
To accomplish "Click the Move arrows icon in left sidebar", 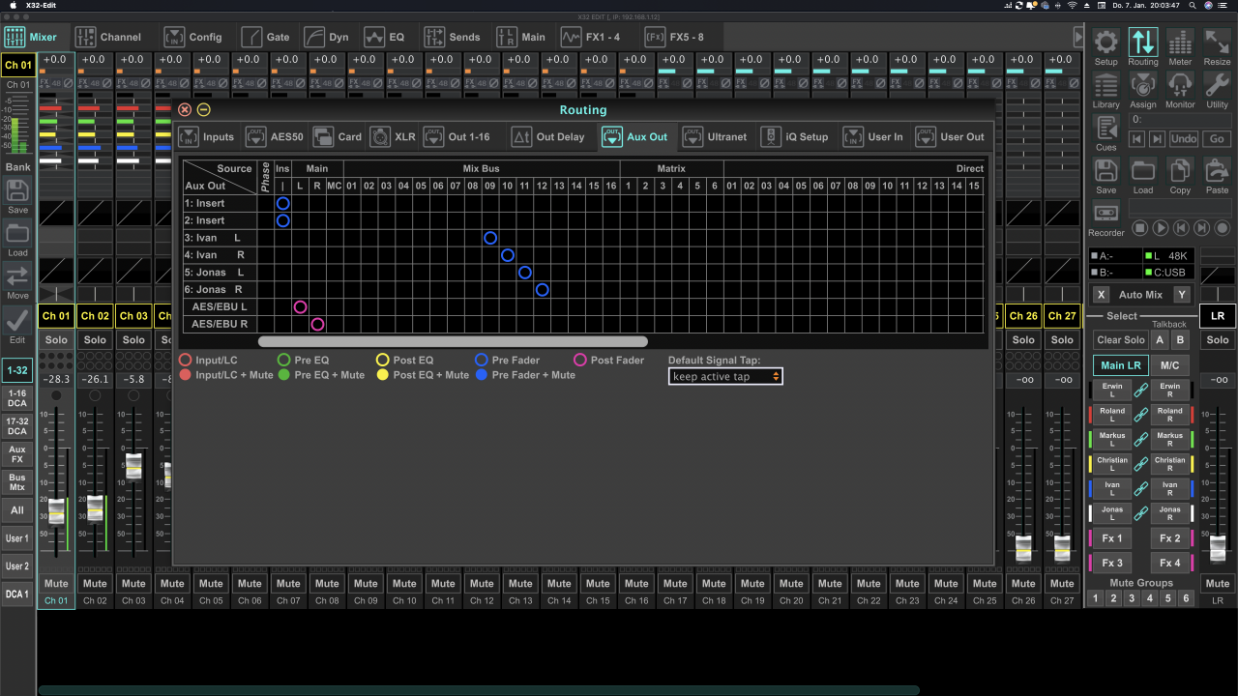I will 17,275.
